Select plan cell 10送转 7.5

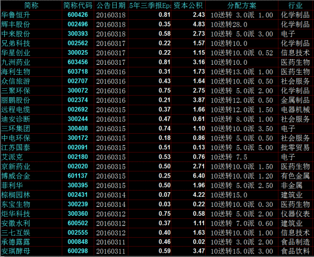tap(229, 157)
